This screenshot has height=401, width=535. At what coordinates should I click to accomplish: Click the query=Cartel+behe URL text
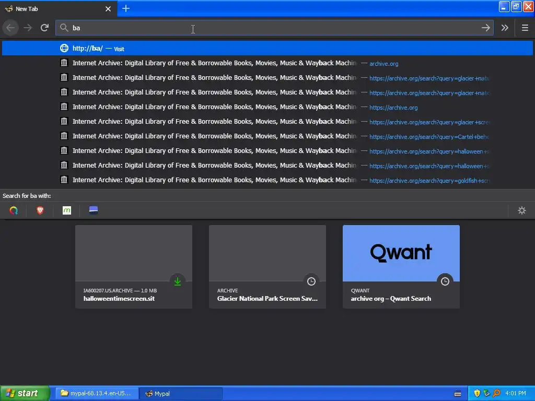(429, 137)
